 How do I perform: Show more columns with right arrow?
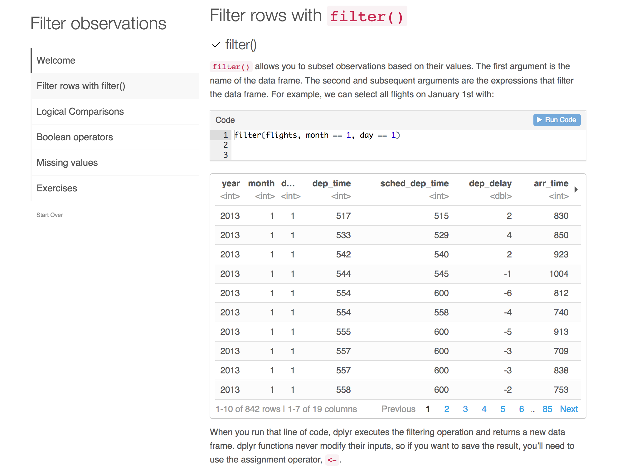[x=576, y=189]
